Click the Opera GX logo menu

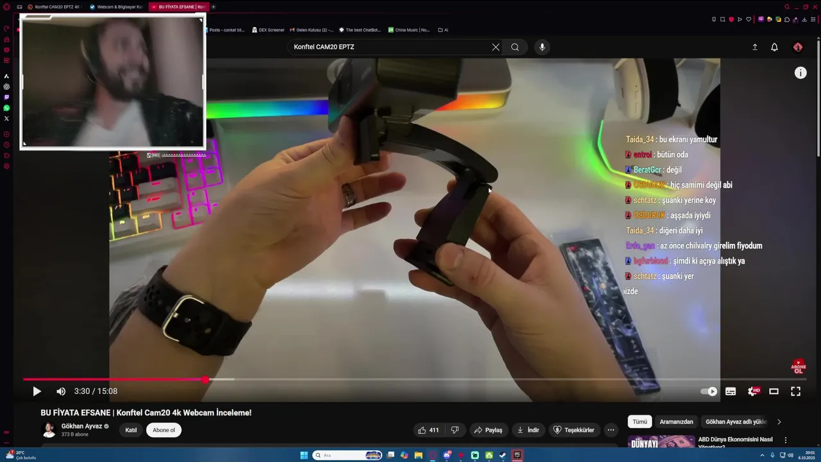6,6
